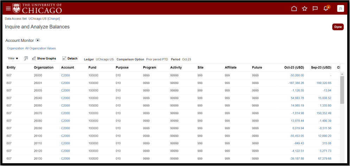Click the -1,126.55 balance amount
Screen dimensions: 350x166
coord(298,91)
